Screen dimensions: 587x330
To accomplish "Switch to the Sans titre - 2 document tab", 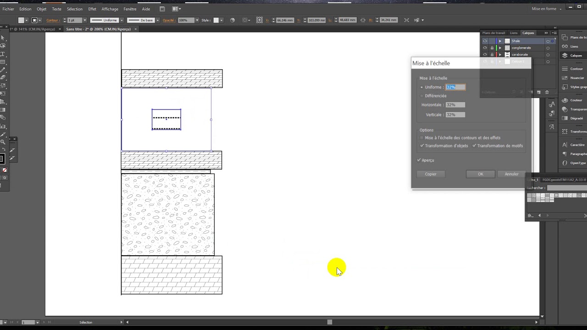I will pyautogui.click(x=98, y=29).
